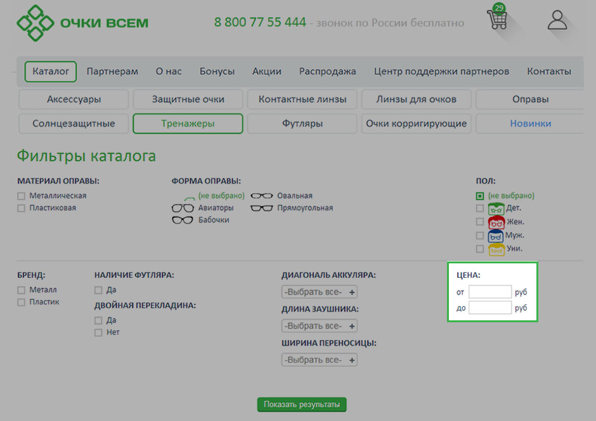Viewport: 596px width, 421px height.
Task: Open the Акции menu item
Action: coord(266,72)
